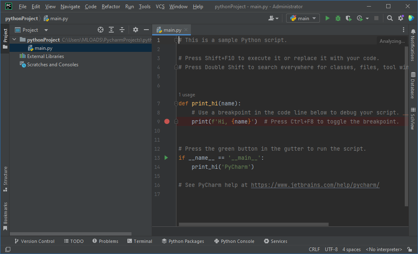Click the read-only lock icon in status bar
The image size is (418, 254).
pyautogui.click(x=410, y=249)
